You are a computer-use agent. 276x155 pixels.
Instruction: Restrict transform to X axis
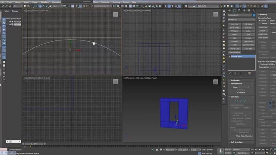166,6
